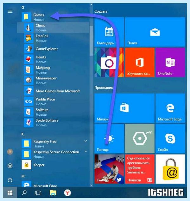Image resolution: width=190 pixels, height=201 pixels.
Task: Click the scrollbar down arrow
Action: click(x=91, y=185)
